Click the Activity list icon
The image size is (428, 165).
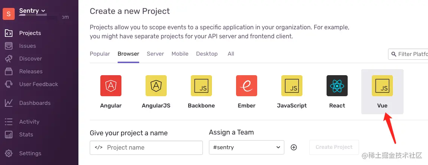9,122
